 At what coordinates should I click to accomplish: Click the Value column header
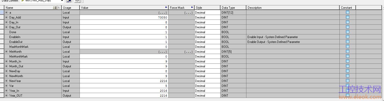(x=124, y=7)
